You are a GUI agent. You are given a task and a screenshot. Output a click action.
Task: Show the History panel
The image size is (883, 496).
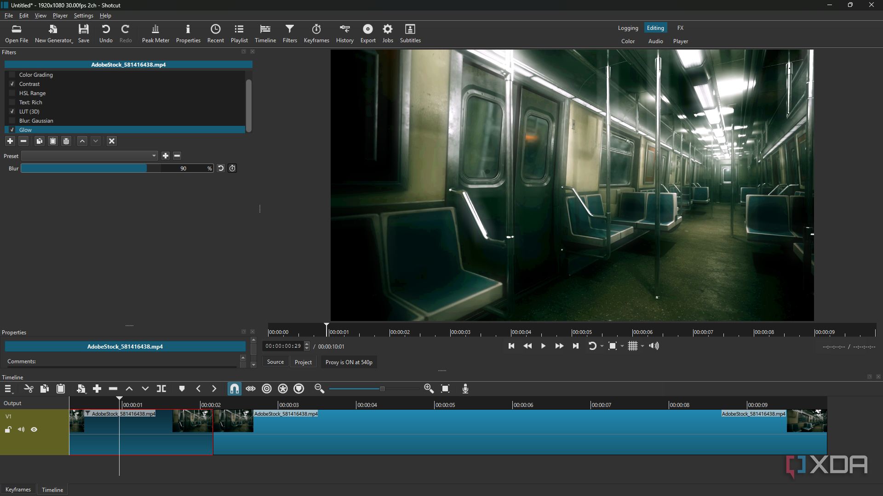pos(344,34)
